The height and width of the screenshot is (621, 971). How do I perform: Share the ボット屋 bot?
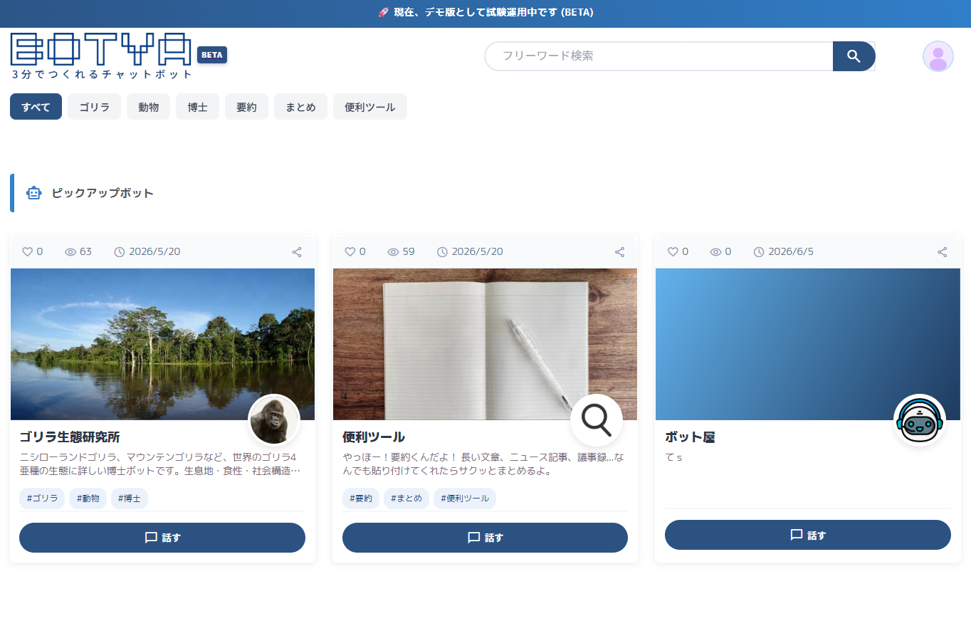pos(942,251)
